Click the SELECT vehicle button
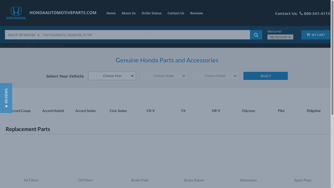Image resolution: width=334 pixels, height=188 pixels. tap(266, 76)
